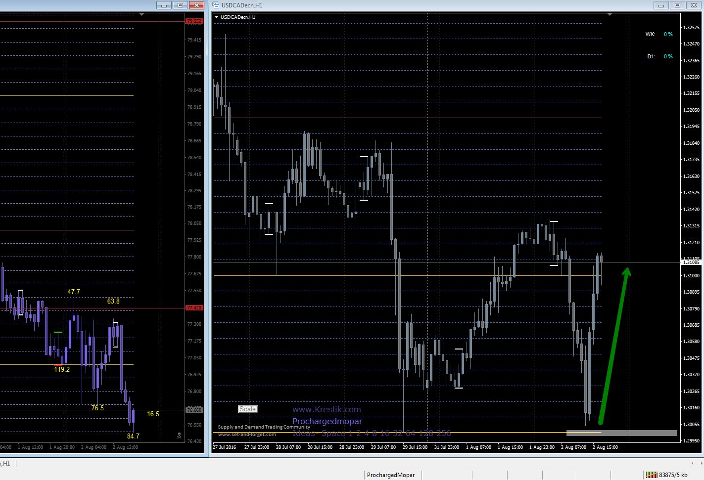Screen dimensions: 704x480
Task: Click the yellow 76.5 value on left chart
Action: 97,408
